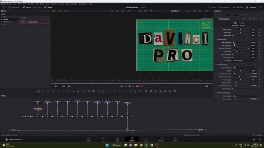Switch to the Deliver page

click(175, 139)
